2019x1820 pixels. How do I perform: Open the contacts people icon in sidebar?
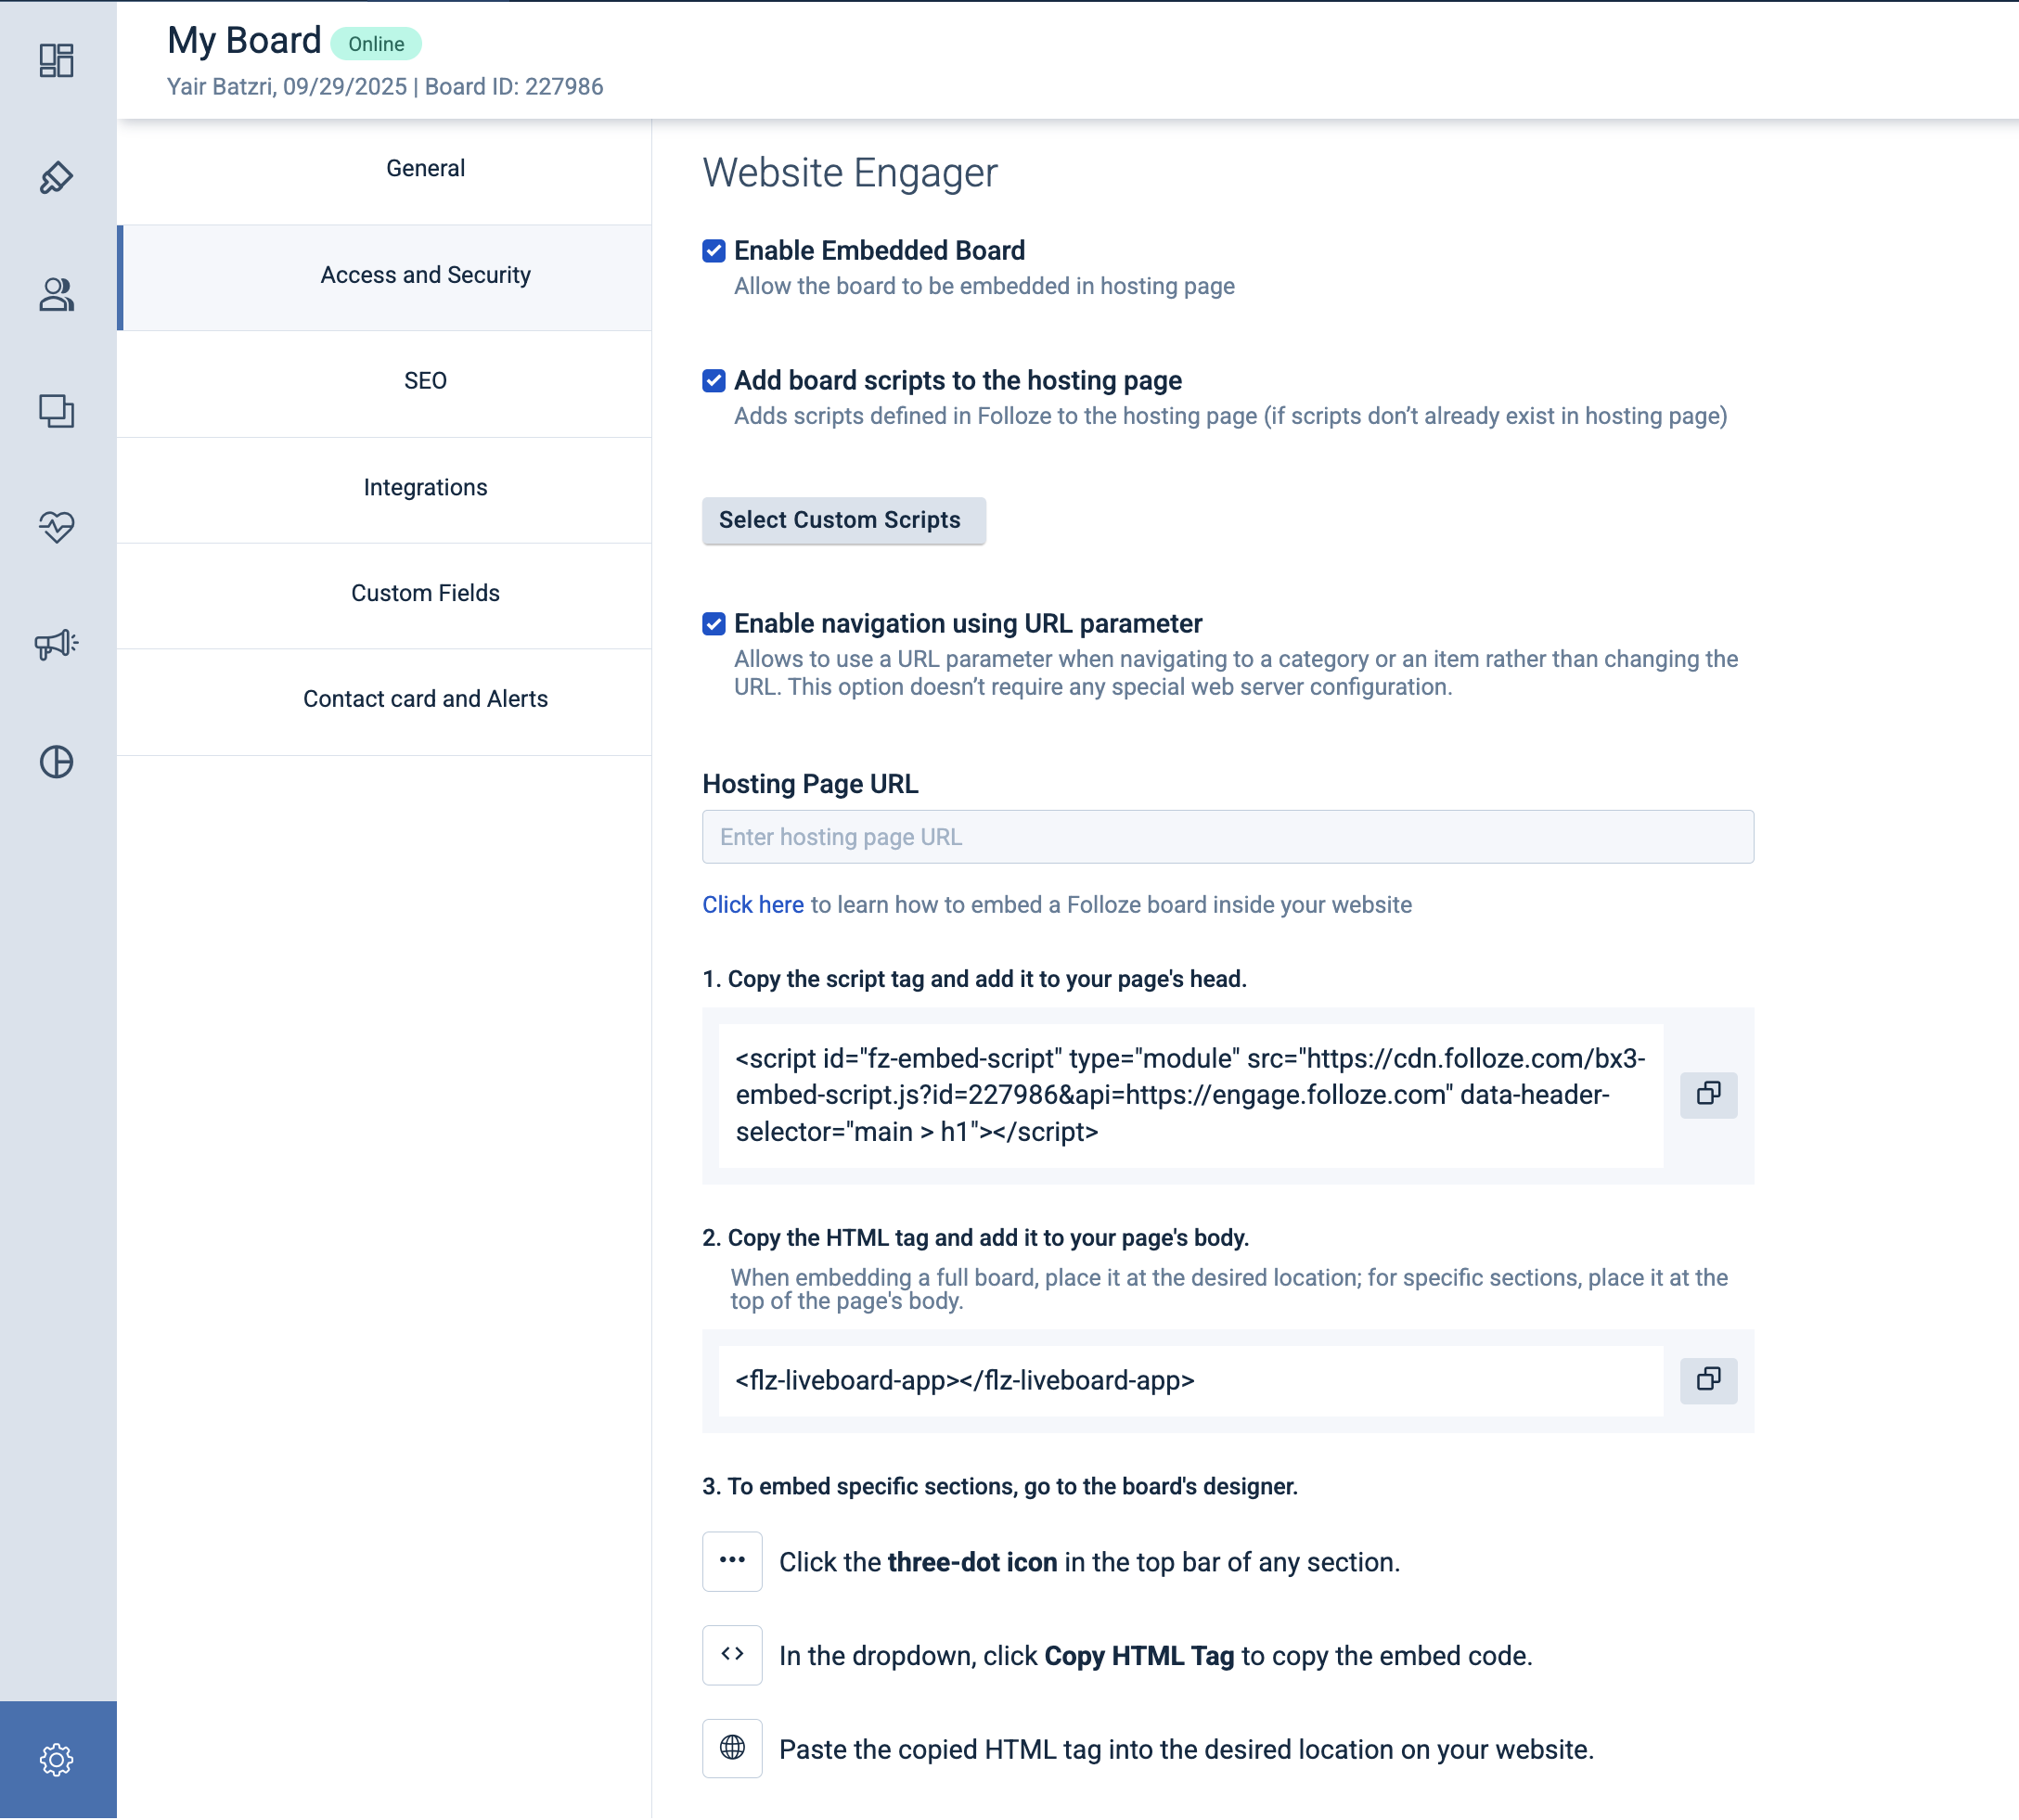coord(57,295)
